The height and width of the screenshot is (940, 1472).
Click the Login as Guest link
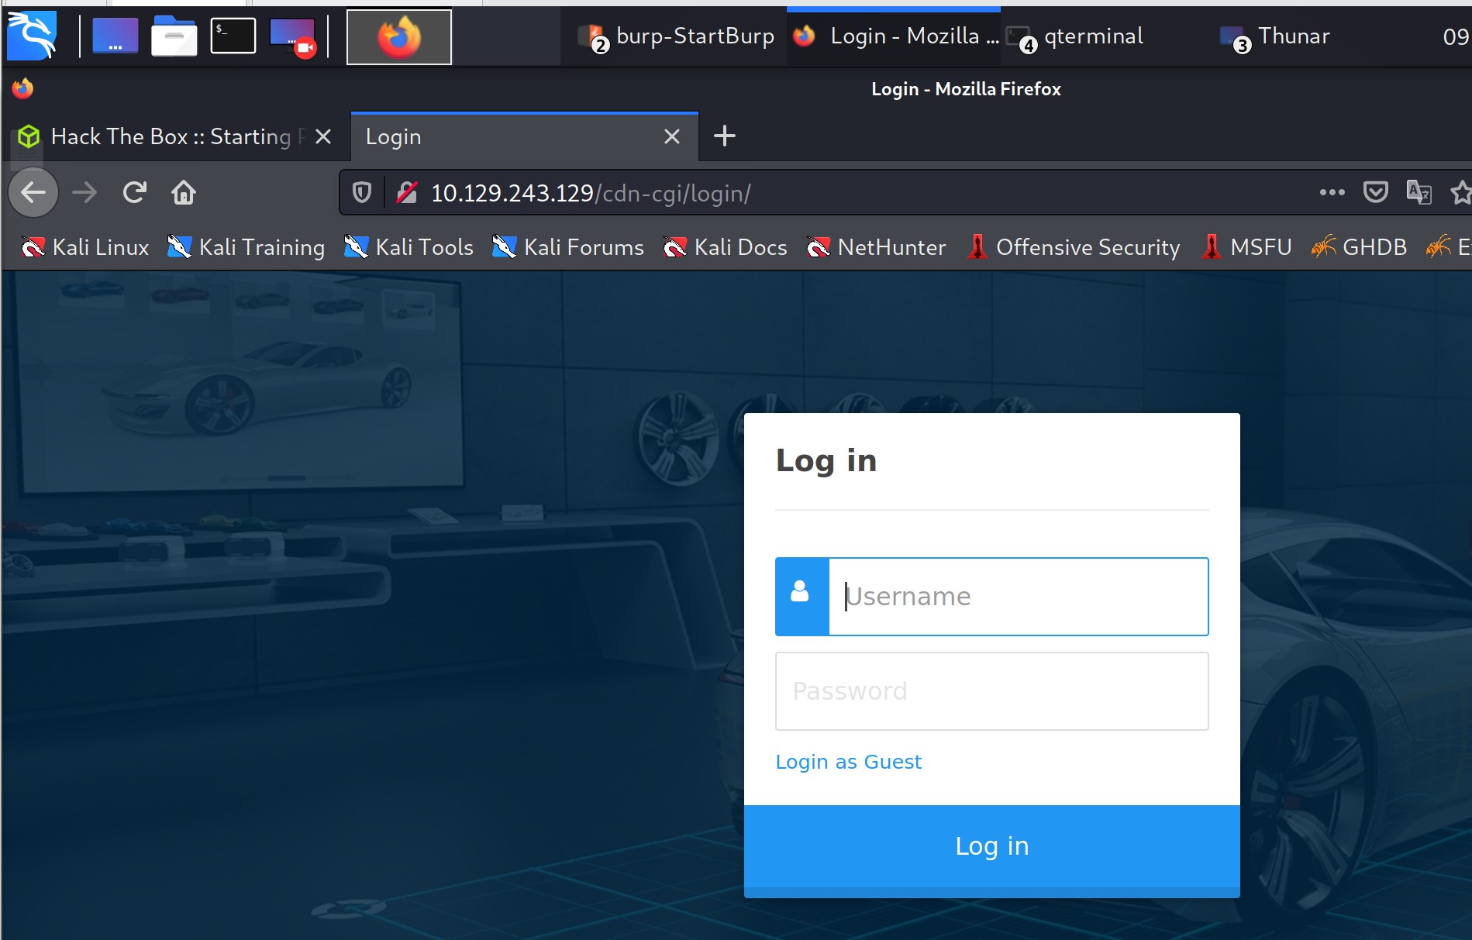pos(849,762)
